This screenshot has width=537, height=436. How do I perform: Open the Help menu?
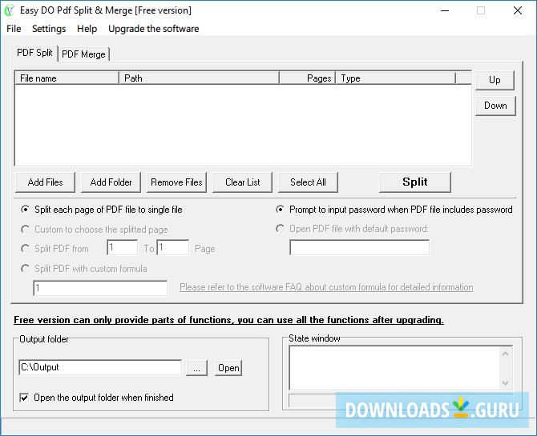pos(87,29)
